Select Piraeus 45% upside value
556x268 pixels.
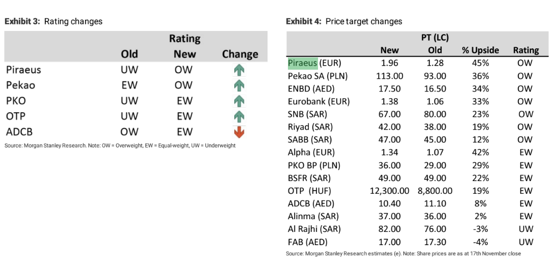point(480,63)
